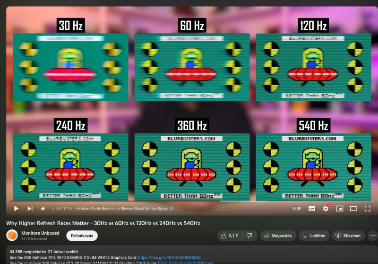The width and height of the screenshot is (378, 264).
Task: Open the Monitors Unboxed channel name
Action: pyautogui.click(x=40, y=233)
